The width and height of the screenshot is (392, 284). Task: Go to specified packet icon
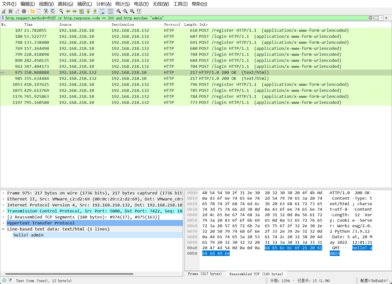point(81,11)
